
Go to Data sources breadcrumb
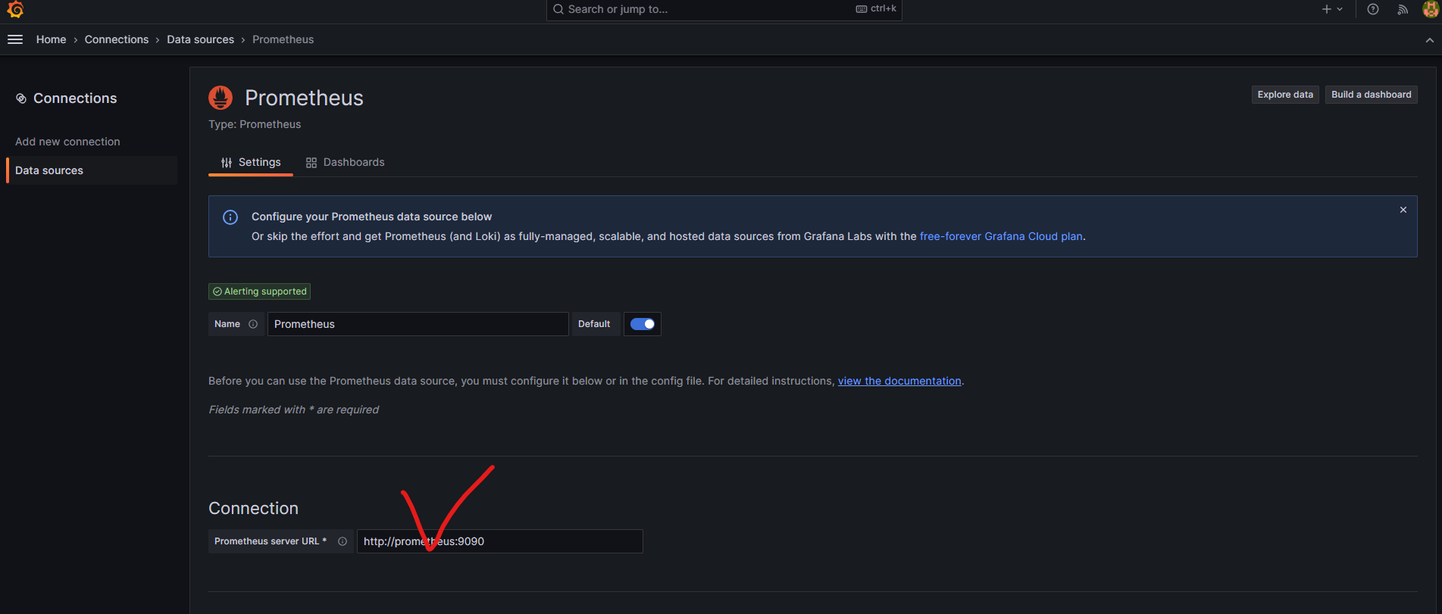pos(200,39)
